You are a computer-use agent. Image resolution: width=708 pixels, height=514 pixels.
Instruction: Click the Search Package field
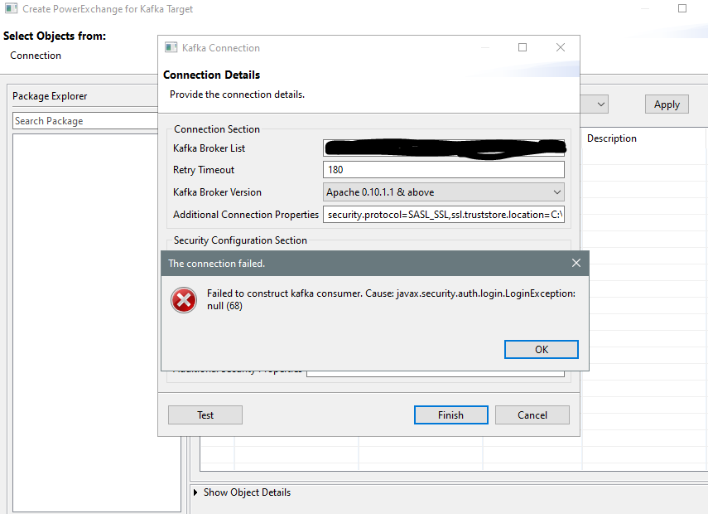click(x=85, y=121)
